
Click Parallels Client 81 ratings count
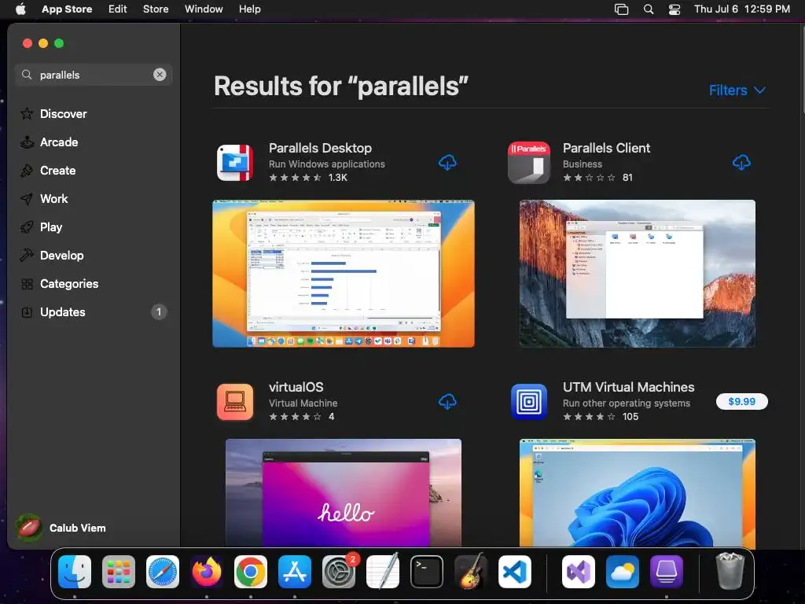pyautogui.click(x=627, y=177)
